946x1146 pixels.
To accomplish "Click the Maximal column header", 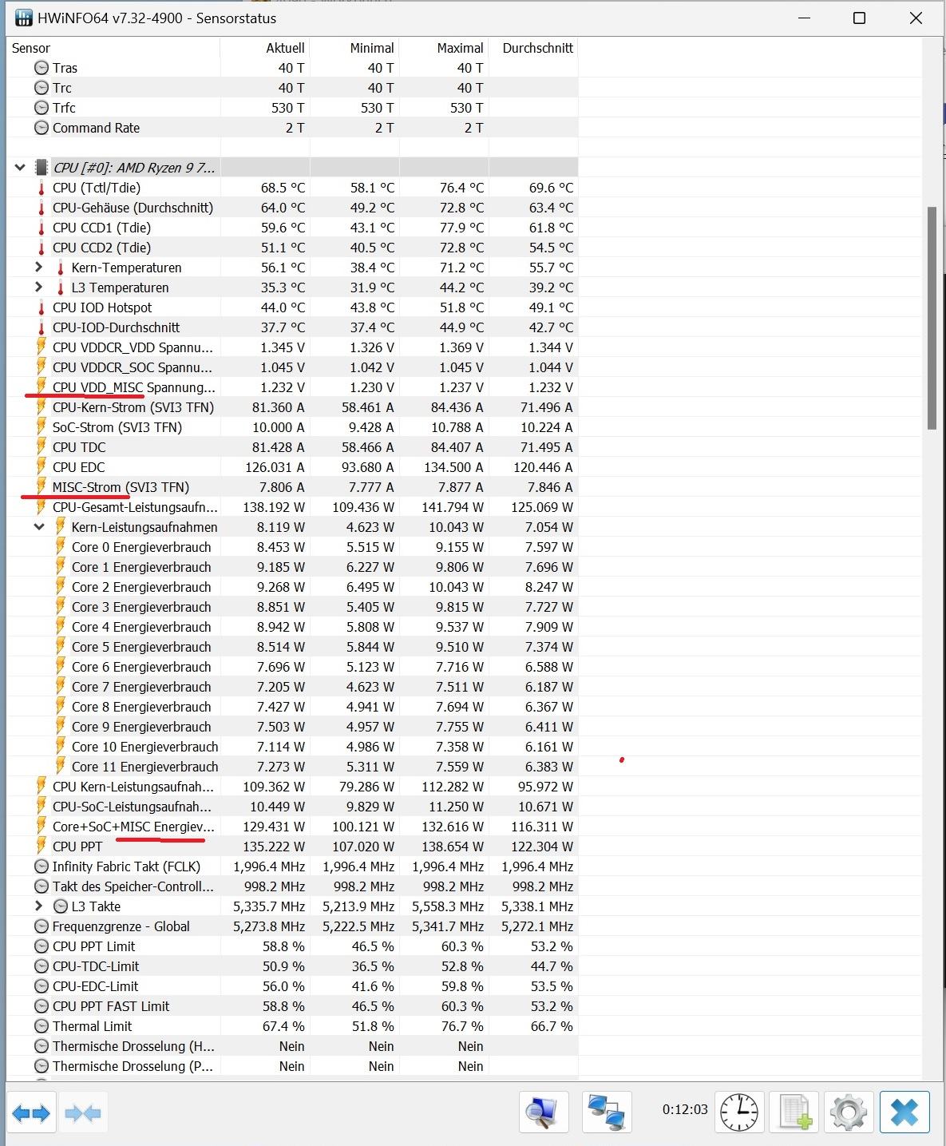I will 444,48.
